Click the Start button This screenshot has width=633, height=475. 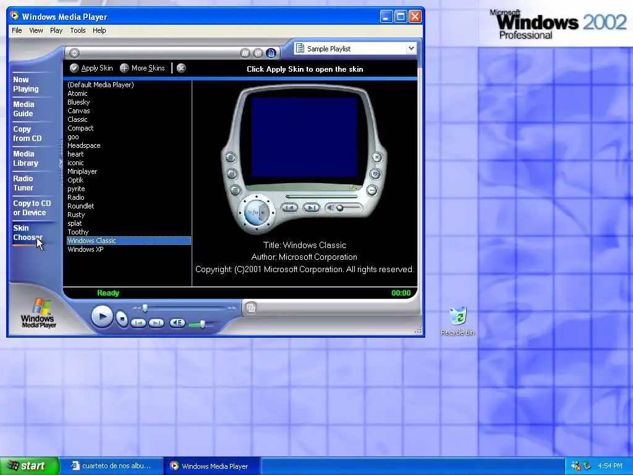(x=30, y=466)
